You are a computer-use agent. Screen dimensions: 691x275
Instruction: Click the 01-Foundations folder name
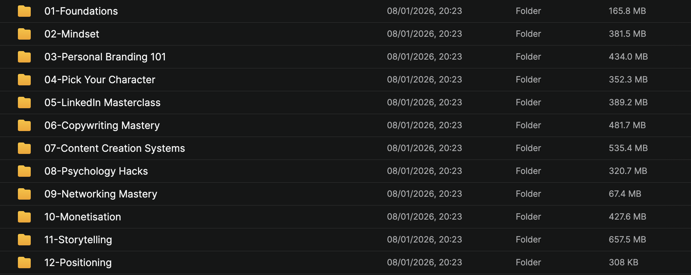click(x=81, y=11)
